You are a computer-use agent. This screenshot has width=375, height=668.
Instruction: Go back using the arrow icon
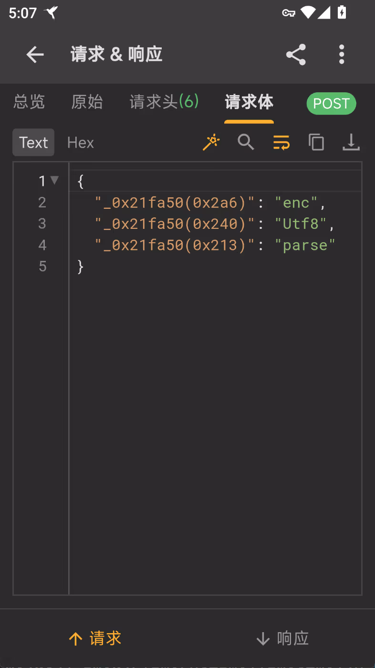(x=35, y=54)
